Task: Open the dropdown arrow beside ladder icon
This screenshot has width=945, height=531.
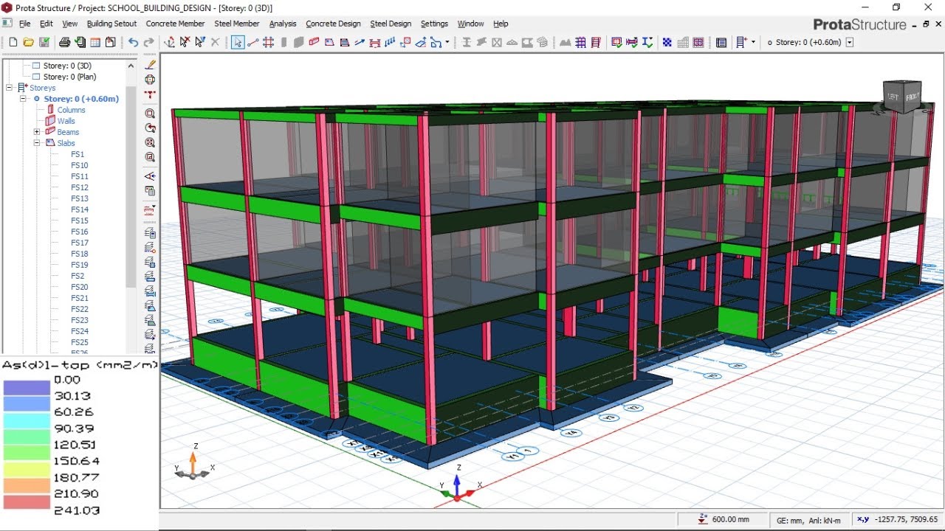Action: pos(753,42)
